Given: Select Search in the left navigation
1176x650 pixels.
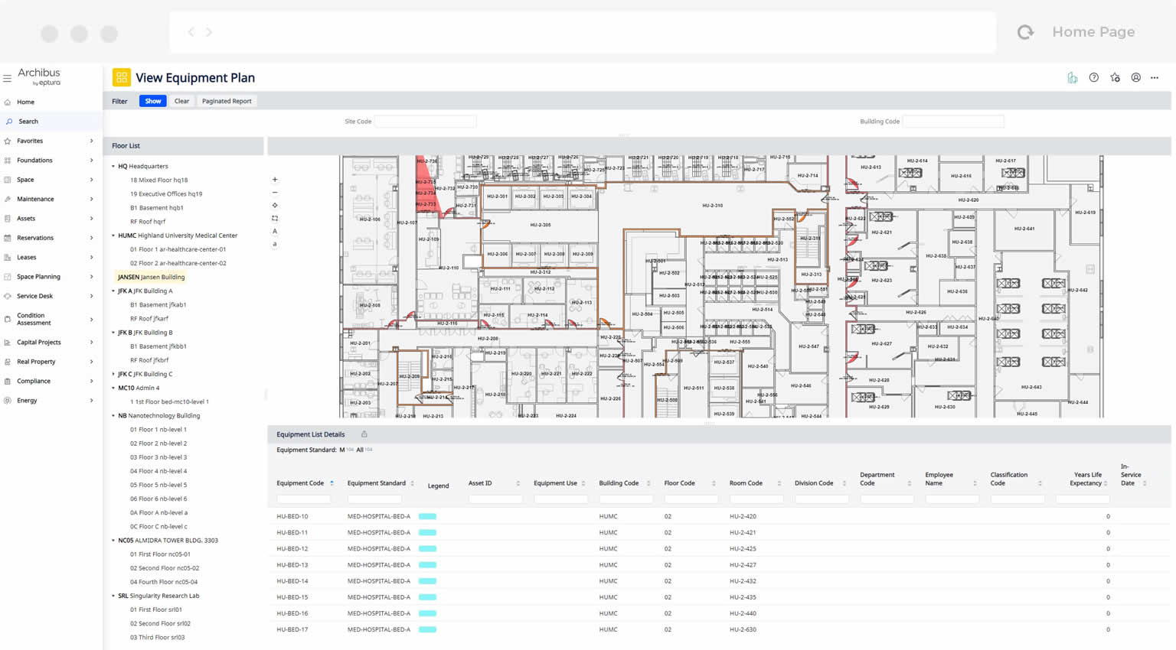Looking at the screenshot, I should (28, 122).
